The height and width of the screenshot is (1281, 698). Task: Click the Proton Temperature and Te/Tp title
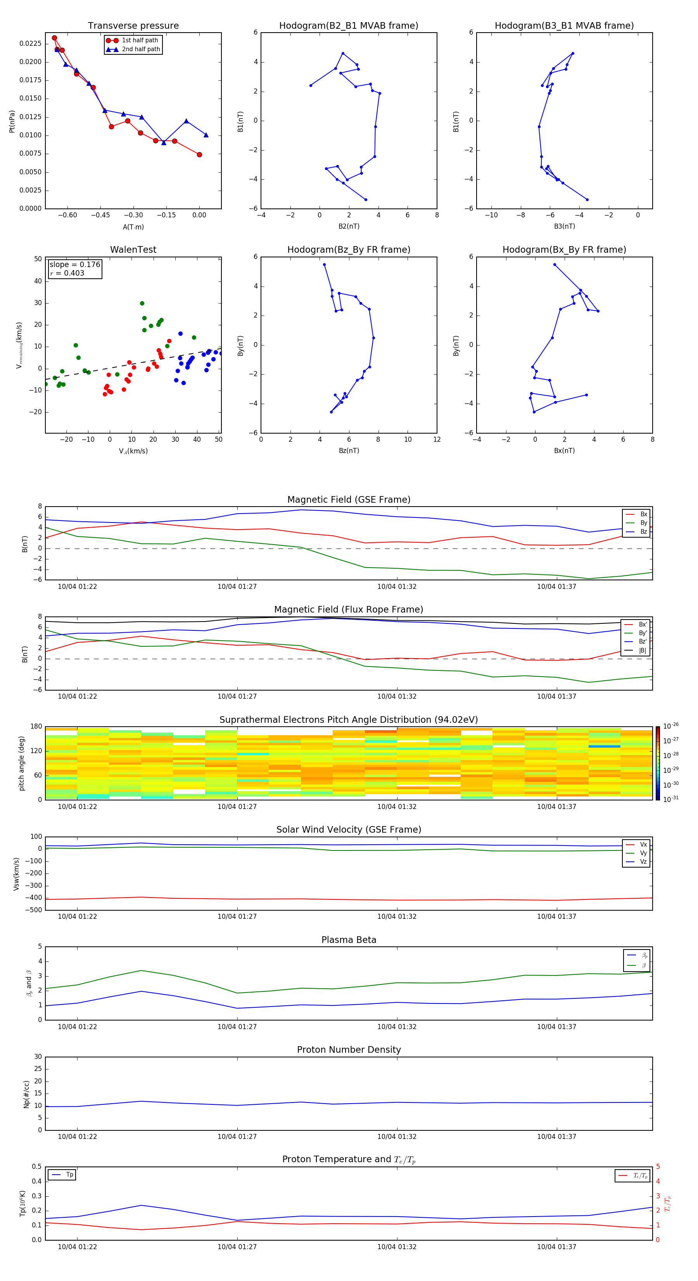349,1159
